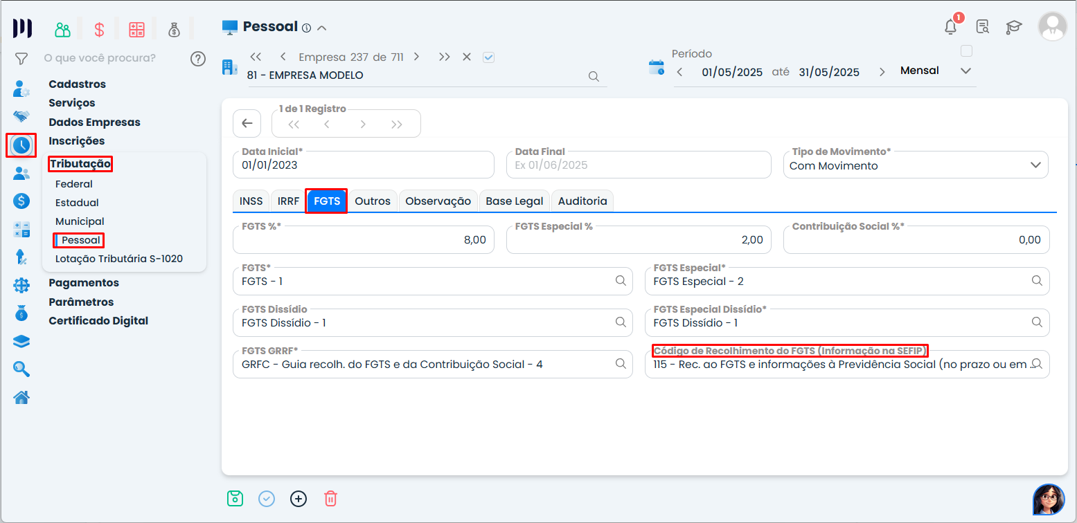Image resolution: width=1077 pixels, height=523 pixels.
Task: Click the plus add record icon
Action: click(x=299, y=498)
